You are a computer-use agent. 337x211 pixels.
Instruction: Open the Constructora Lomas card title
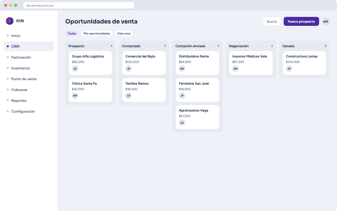(x=302, y=56)
